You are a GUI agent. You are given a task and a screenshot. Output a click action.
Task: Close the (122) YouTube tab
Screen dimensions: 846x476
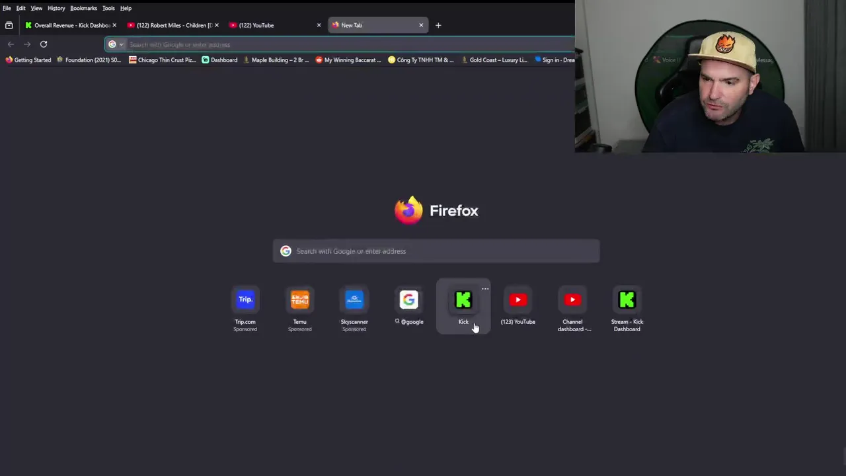click(x=319, y=25)
